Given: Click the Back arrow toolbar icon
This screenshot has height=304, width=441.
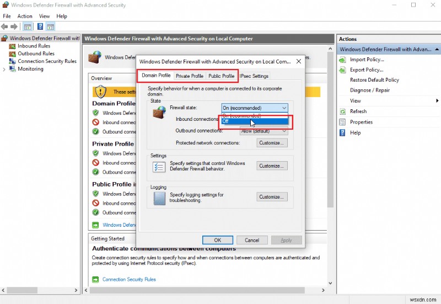Looking at the screenshot, I should point(4,26).
